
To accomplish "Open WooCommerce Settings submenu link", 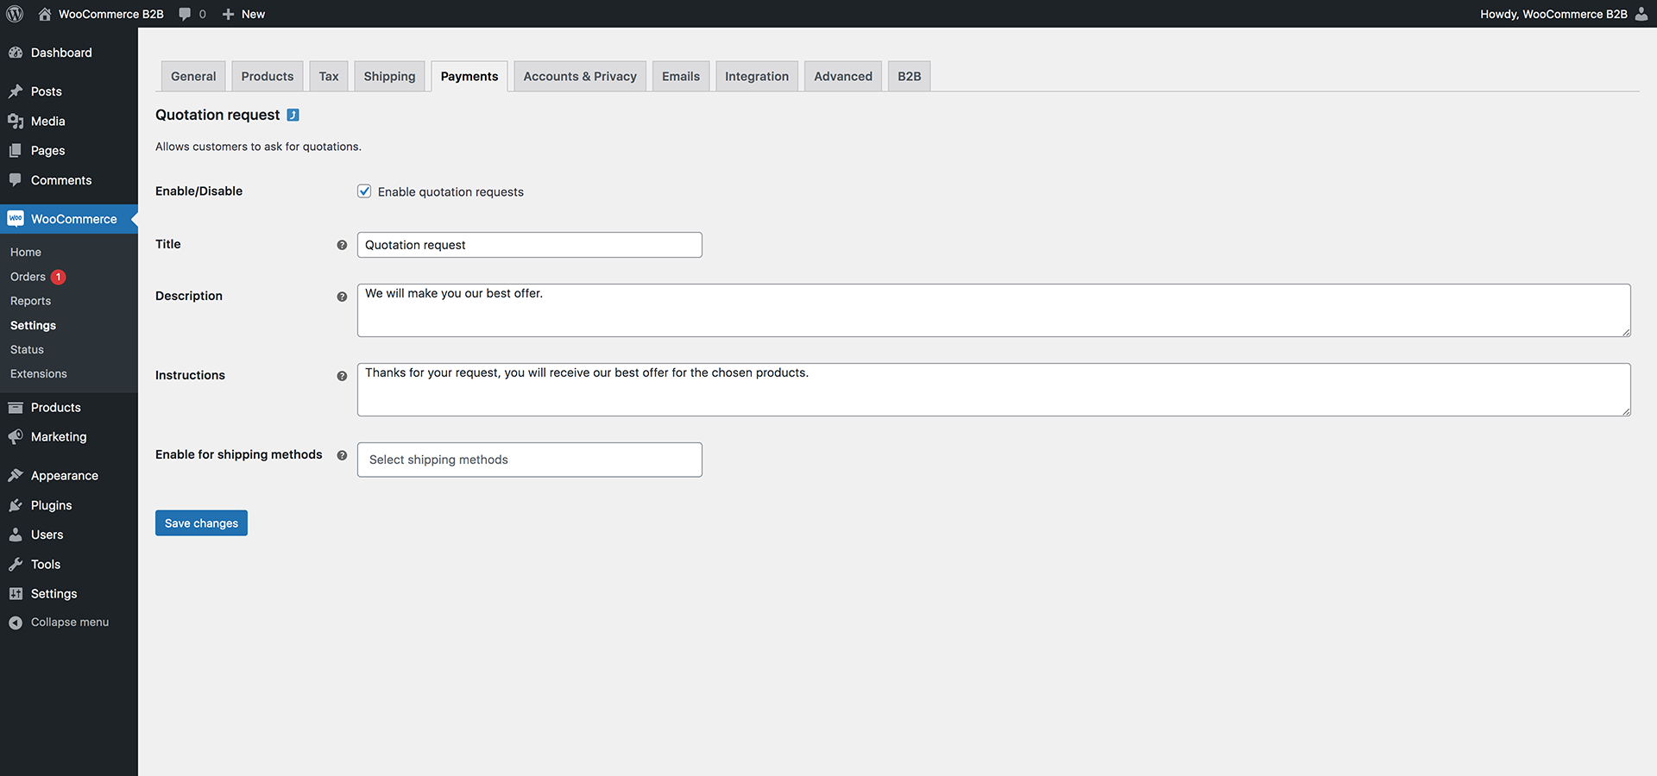I will 33,325.
